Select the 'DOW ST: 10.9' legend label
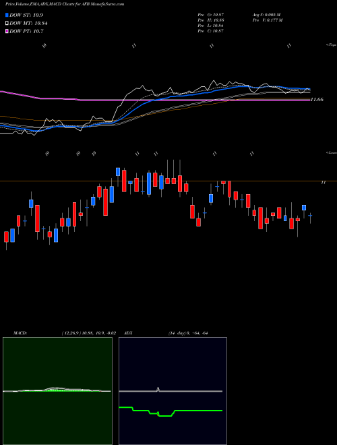This screenshot has width=337, height=445. pyautogui.click(x=26, y=15)
